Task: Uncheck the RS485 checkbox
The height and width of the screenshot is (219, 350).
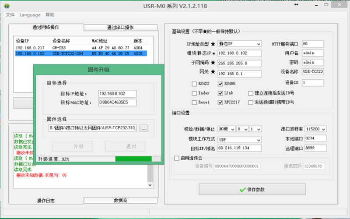Action: [x=220, y=84]
